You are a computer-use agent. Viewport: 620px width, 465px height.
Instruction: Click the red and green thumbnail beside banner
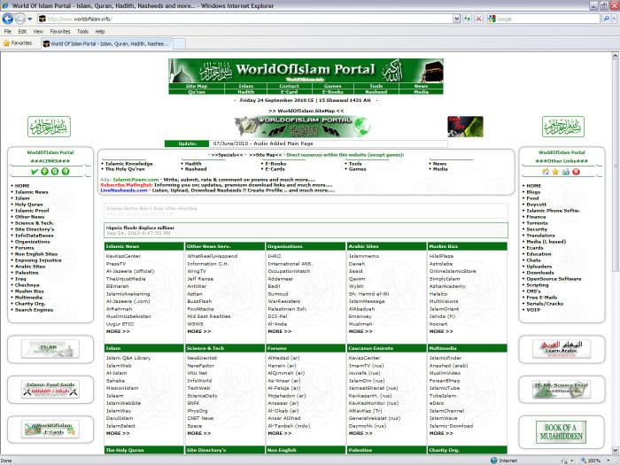point(465,127)
